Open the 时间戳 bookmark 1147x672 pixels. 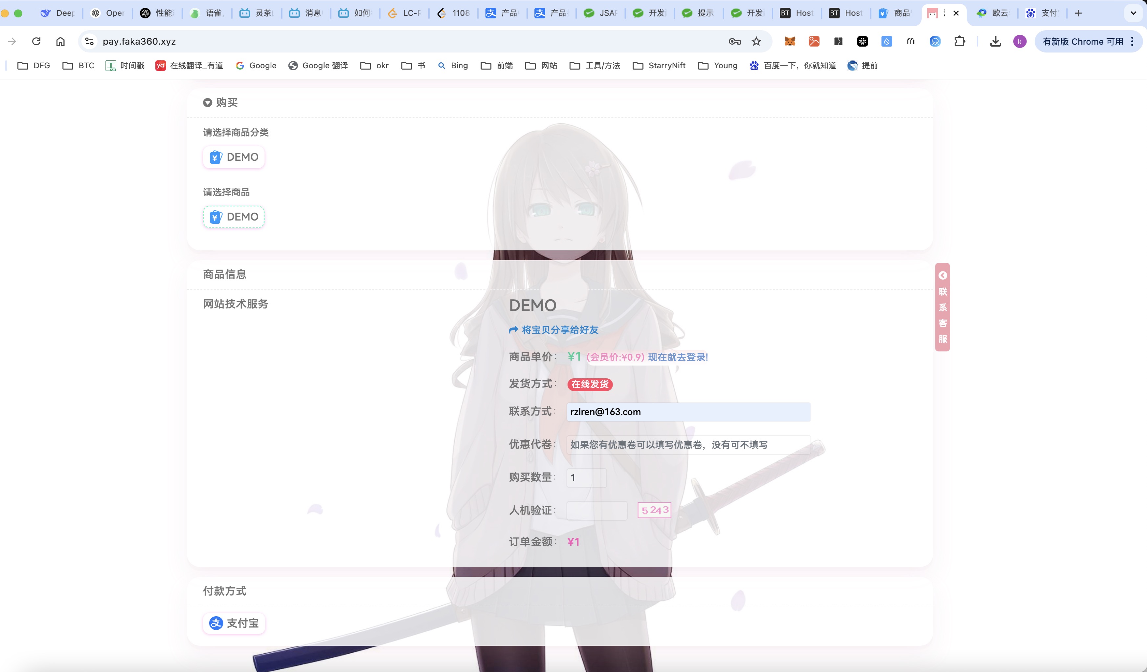click(x=125, y=66)
